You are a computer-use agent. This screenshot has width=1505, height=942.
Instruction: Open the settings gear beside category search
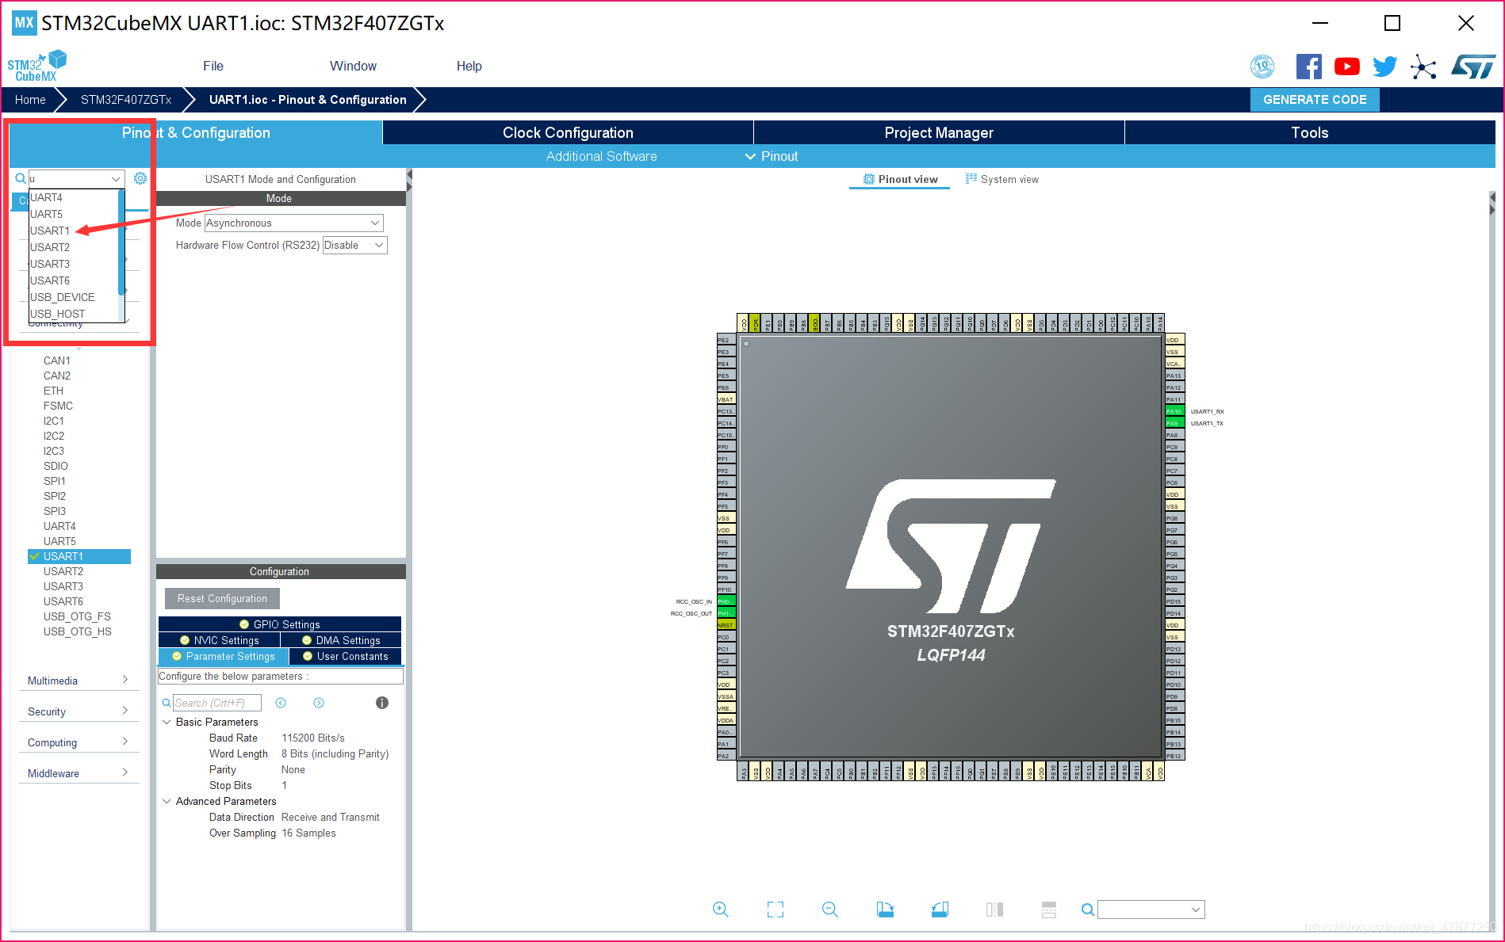pyautogui.click(x=140, y=178)
